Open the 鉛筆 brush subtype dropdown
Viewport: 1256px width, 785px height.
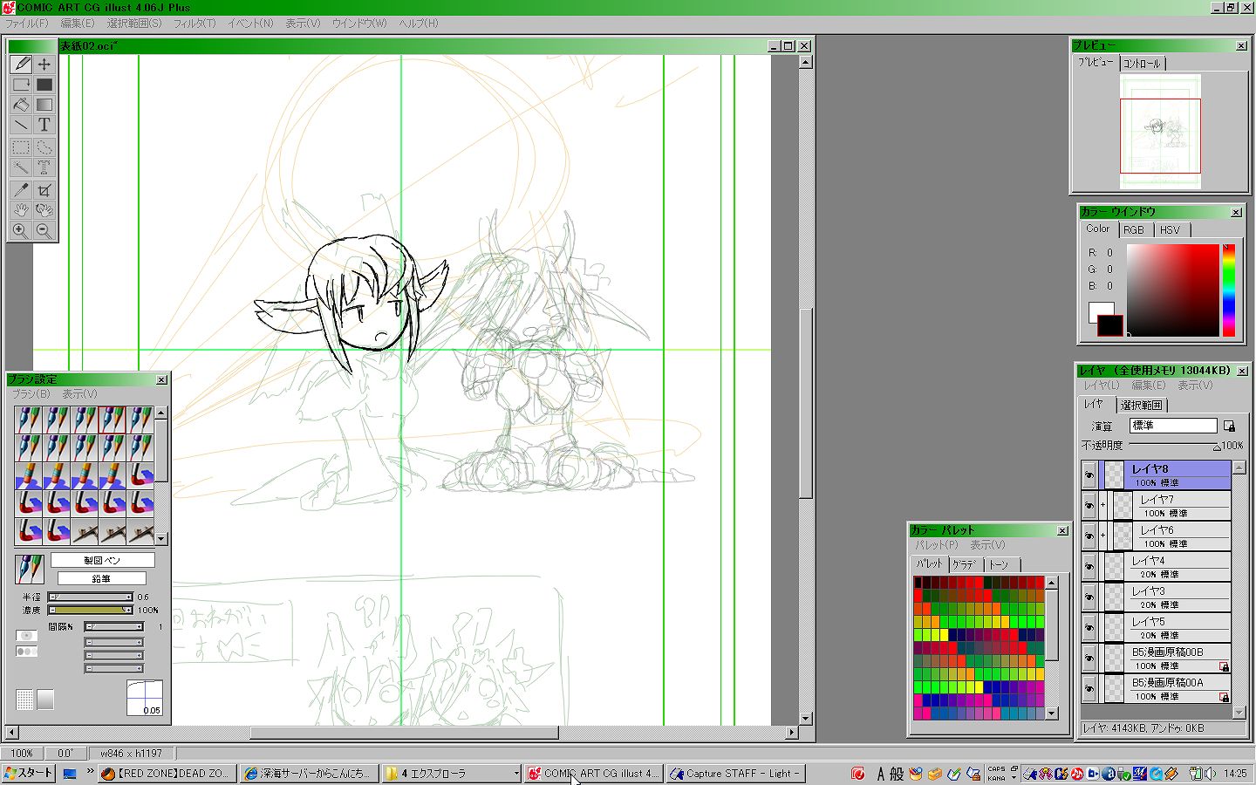click(x=101, y=578)
